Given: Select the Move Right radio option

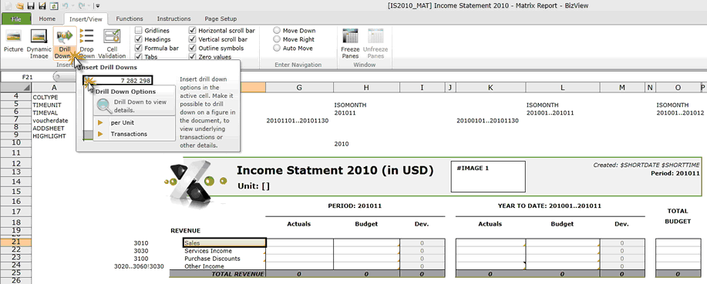Looking at the screenshot, I should (277, 39).
